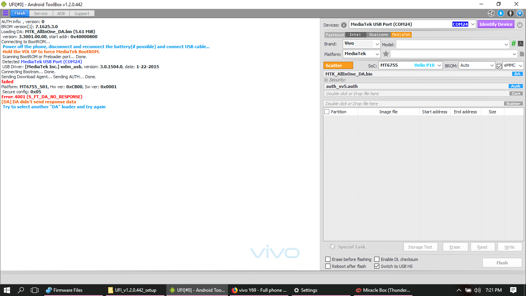Click the network globe icon in top toolbar

point(491,13)
